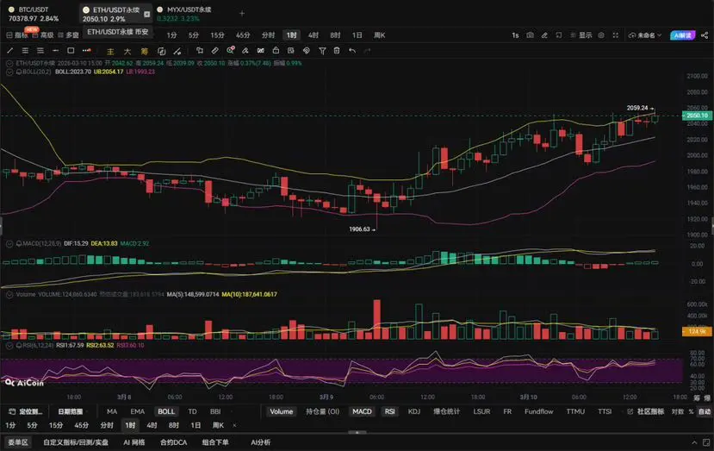Close the ETH/USDT tab with its x icon
Viewport: 714px width, 451px height.
click(146, 14)
